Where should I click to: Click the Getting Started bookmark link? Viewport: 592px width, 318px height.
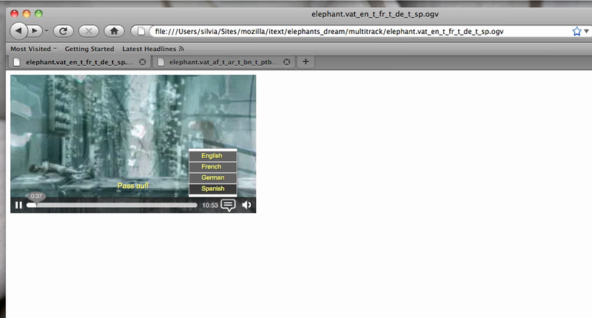click(89, 49)
